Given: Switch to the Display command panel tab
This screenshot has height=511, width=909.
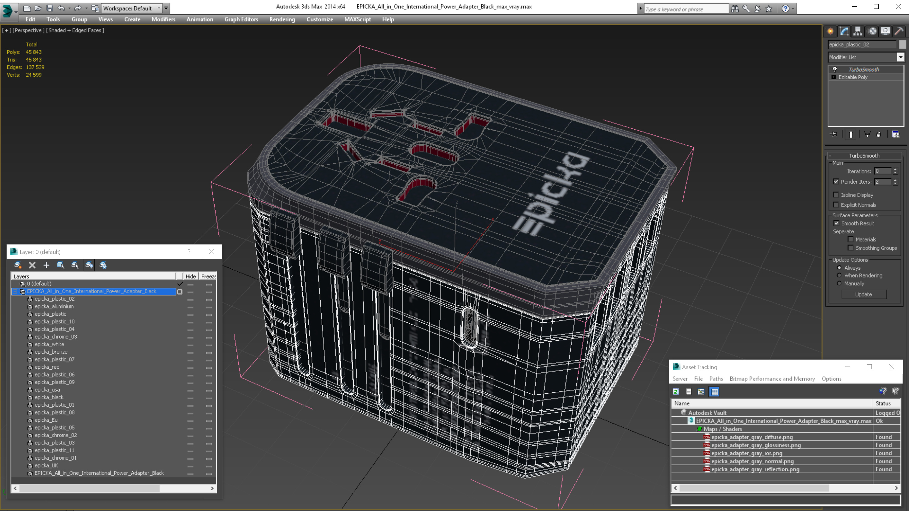Looking at the screenshot, I should [x=885, y=31].
